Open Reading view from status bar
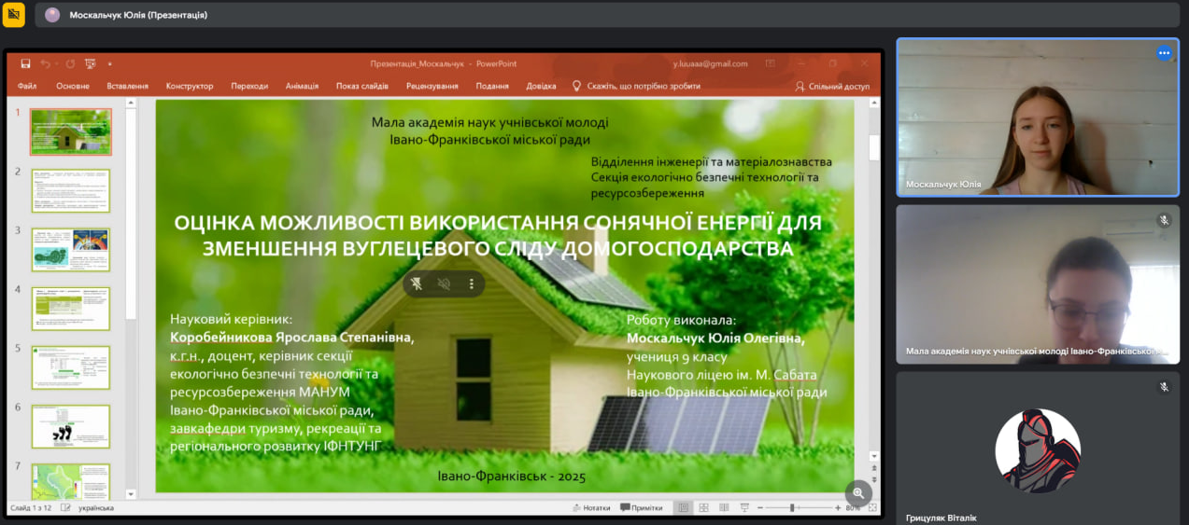 click(x=724, y=507)
